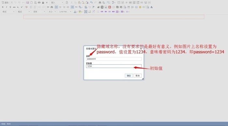Screen dimensions: 228x126
Task: Click the 确定 confirm button
Action: click(x=129, y=76)
